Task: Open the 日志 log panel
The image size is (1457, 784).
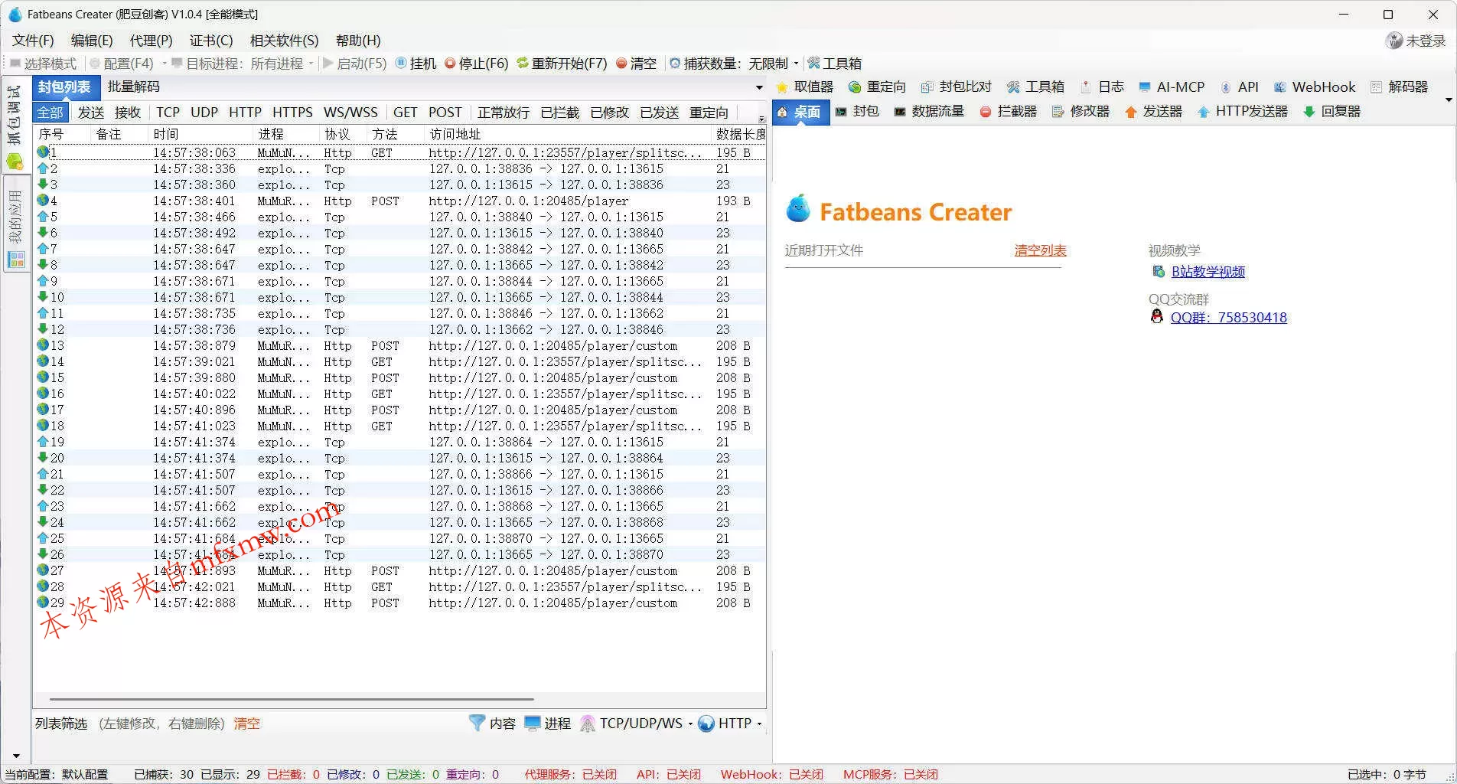Action: click(x=1102, y=87)
